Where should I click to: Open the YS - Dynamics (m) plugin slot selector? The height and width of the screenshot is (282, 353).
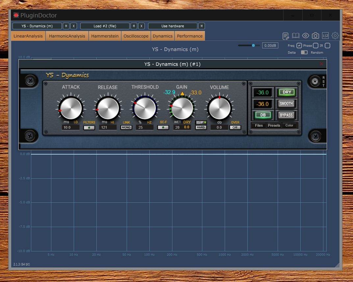coord(37,26)
